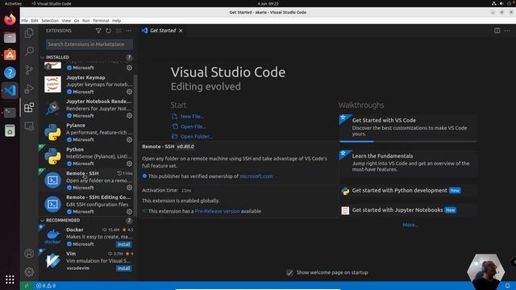Open the microsoft.com publisher link

(x=256, y=176)
